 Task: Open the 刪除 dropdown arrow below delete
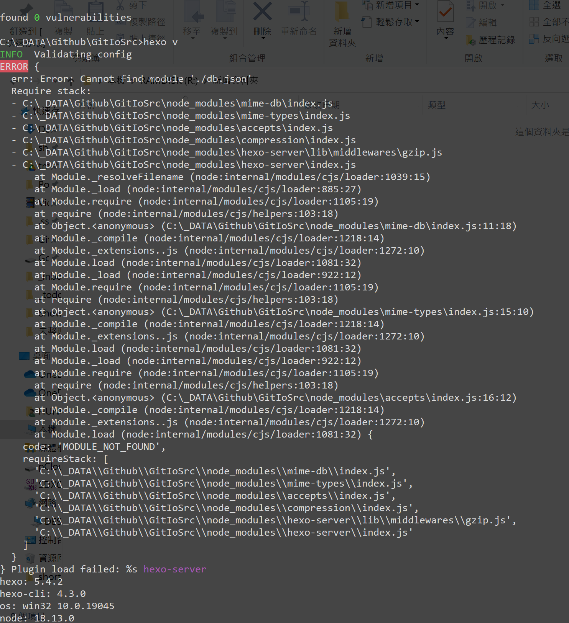263,38
